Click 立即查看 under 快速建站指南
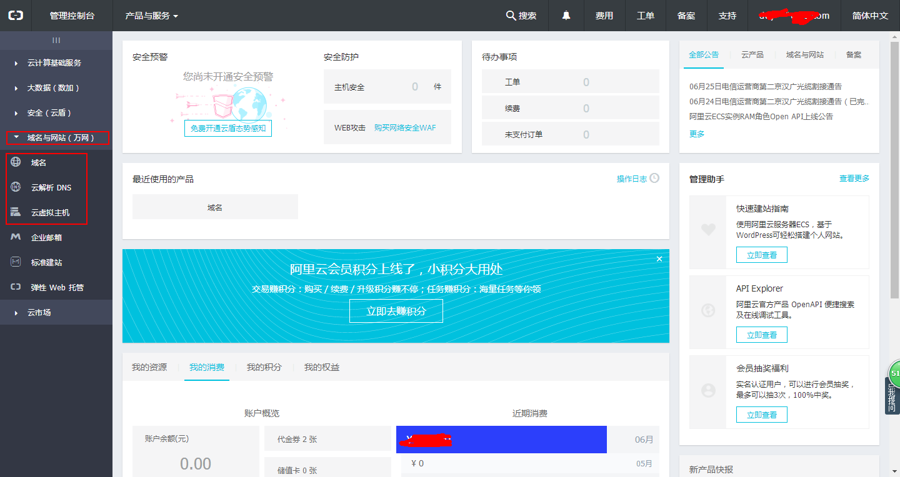Viewport: 900px width, 477px height. [x=762, y=255]
